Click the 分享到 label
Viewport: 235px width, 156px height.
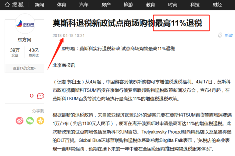point(38,111)
